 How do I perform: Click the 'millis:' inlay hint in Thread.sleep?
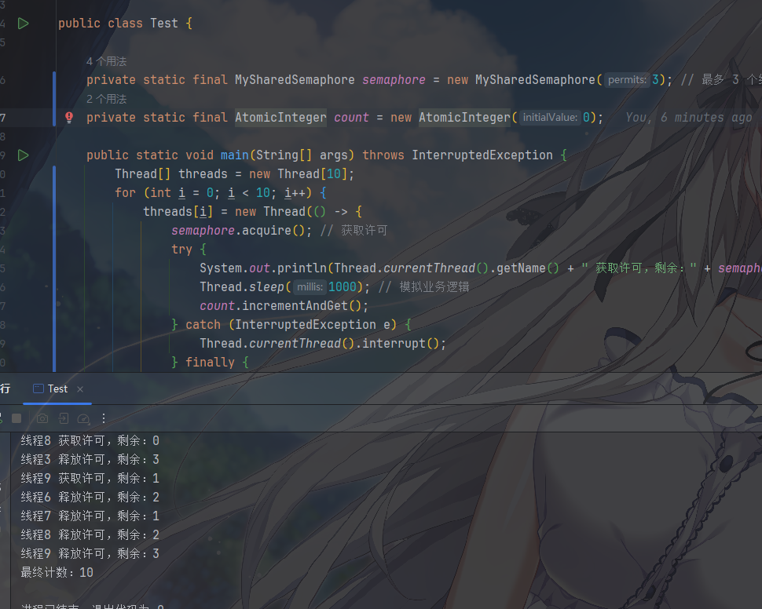pos(310,287)
